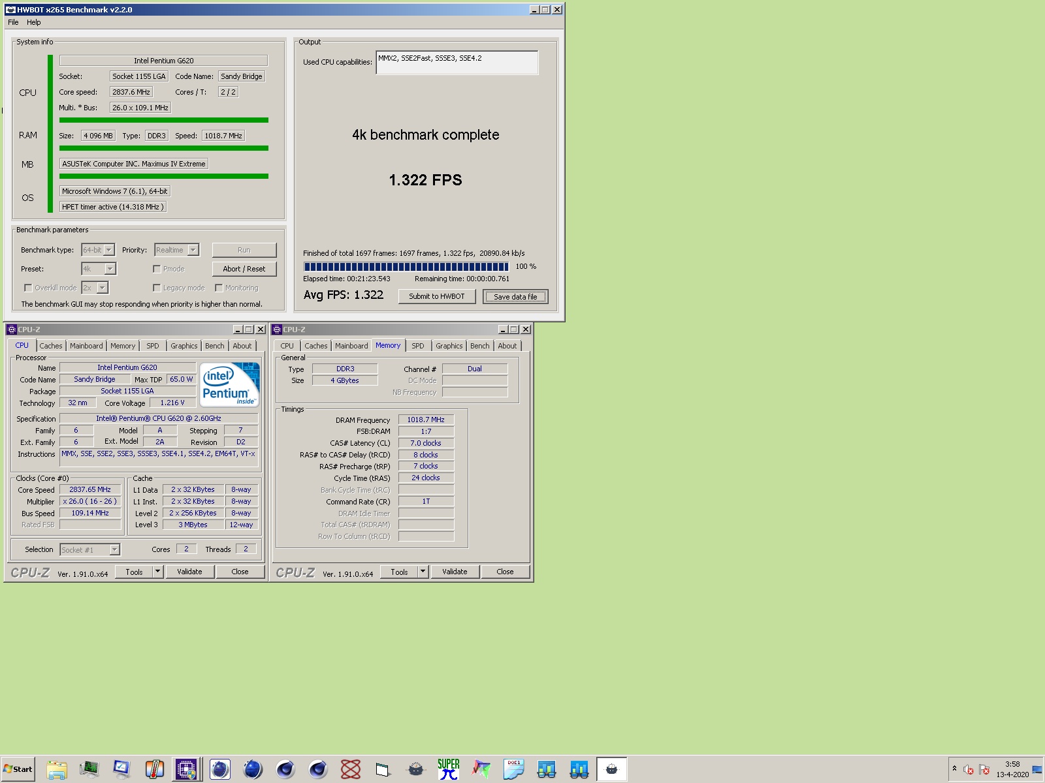Image resolution: width=1045 pixels, height=783 pixels.
Task: Click the Tools button in the CPU window
Action: [x=134, y=572]
